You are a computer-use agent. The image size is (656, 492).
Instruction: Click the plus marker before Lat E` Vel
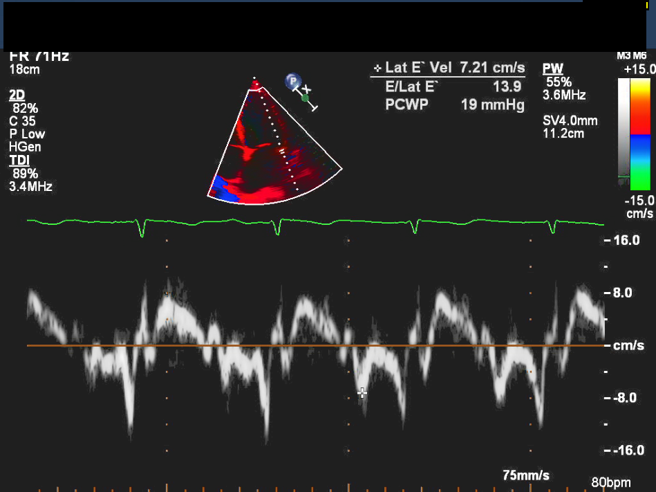377,69
